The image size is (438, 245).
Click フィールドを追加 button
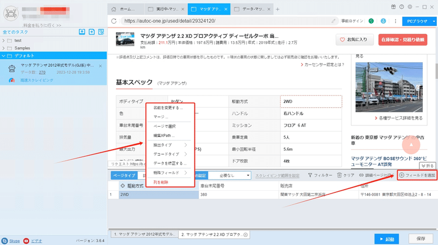coord(417,175)
